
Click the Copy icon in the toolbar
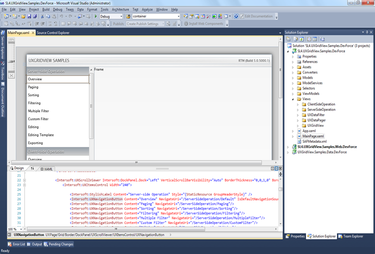point(48,16)
